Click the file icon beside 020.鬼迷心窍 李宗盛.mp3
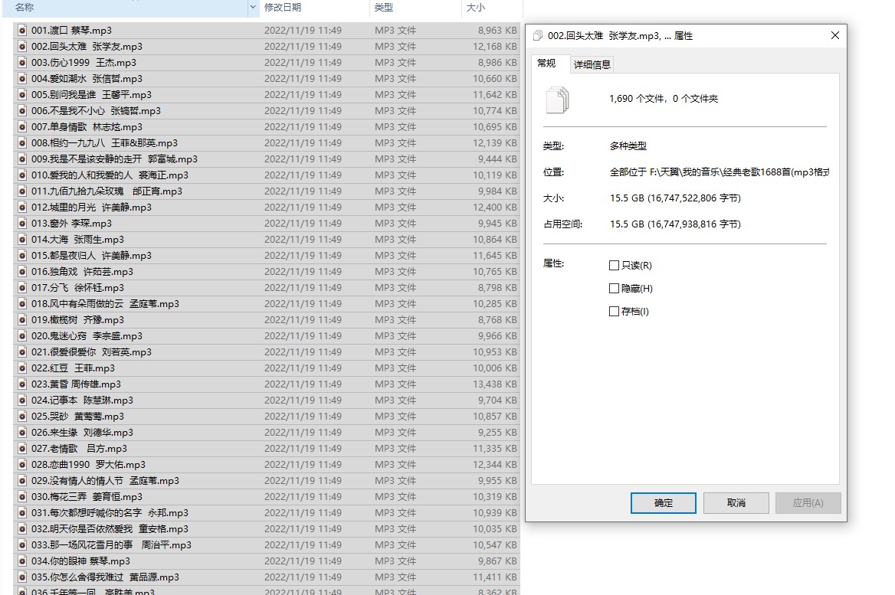Image resolution: width=895 pixels, height=595 pixels. [22, 336]
